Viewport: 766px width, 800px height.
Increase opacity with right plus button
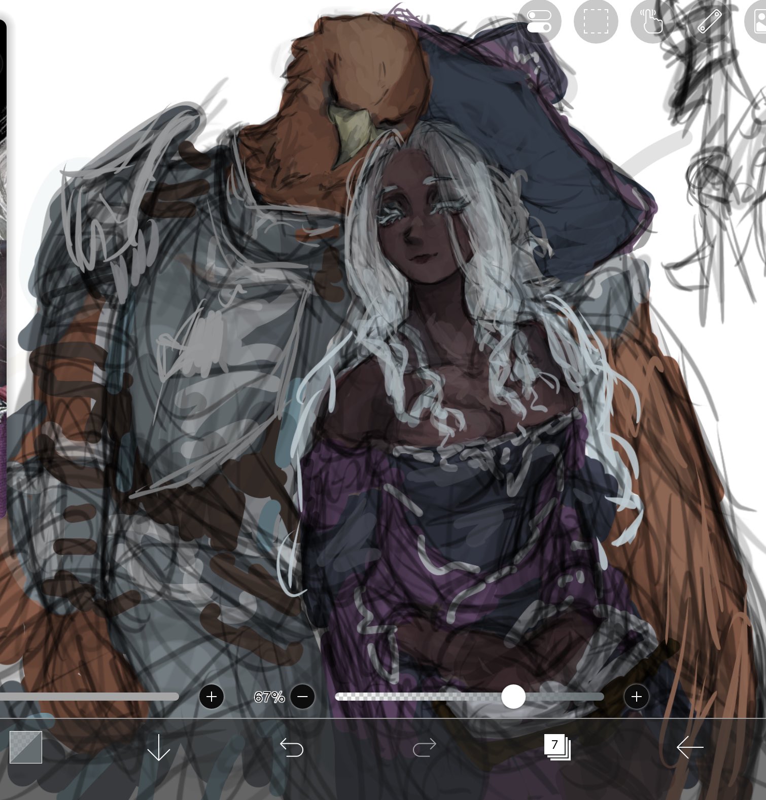[x=637, y=697]
